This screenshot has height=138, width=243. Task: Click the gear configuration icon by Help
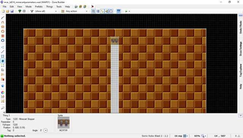[x=76, y=7]
